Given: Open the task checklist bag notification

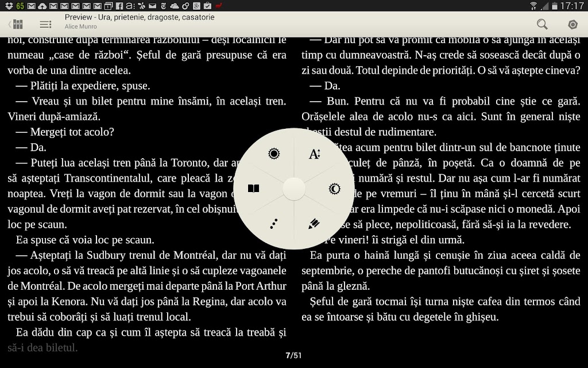Looking at the screenshot, I should tap(207, 6).
